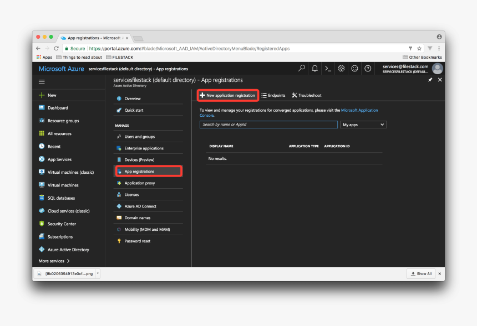Viewport: 477px width, 326px height.
Task: Sort by APPLICATION ID column header
Action: pos(337,146)
